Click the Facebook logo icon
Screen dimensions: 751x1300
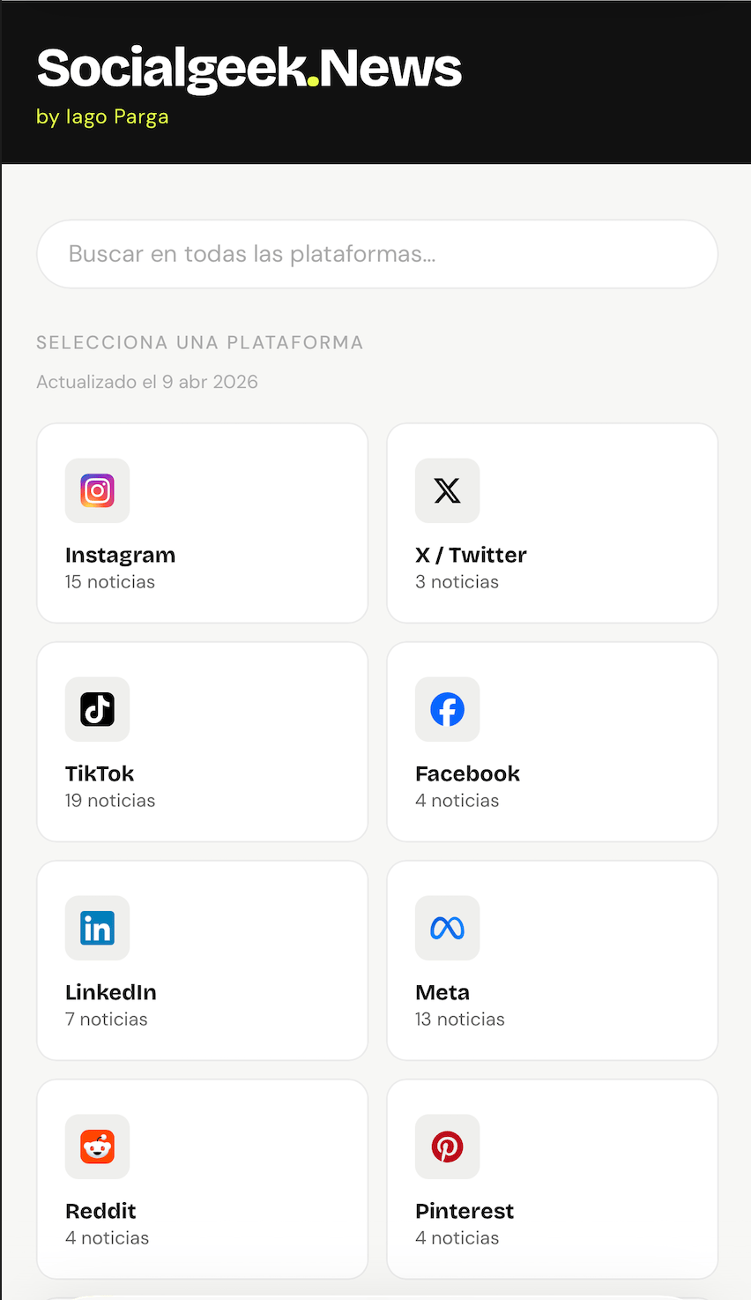click(x=447, y=709)
